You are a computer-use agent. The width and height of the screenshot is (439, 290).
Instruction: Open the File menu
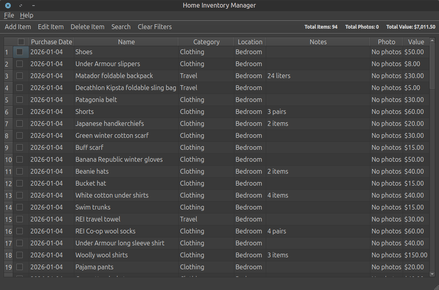point(9,15)
